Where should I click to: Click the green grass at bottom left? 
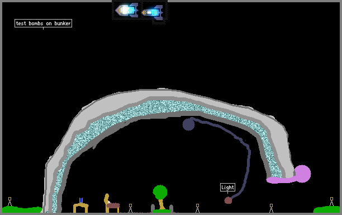point(22,209)
